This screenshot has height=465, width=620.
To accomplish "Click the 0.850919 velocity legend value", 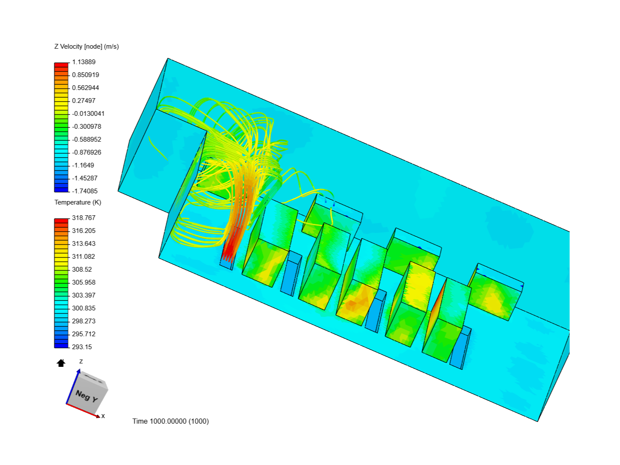I will (x=86, y=75).
